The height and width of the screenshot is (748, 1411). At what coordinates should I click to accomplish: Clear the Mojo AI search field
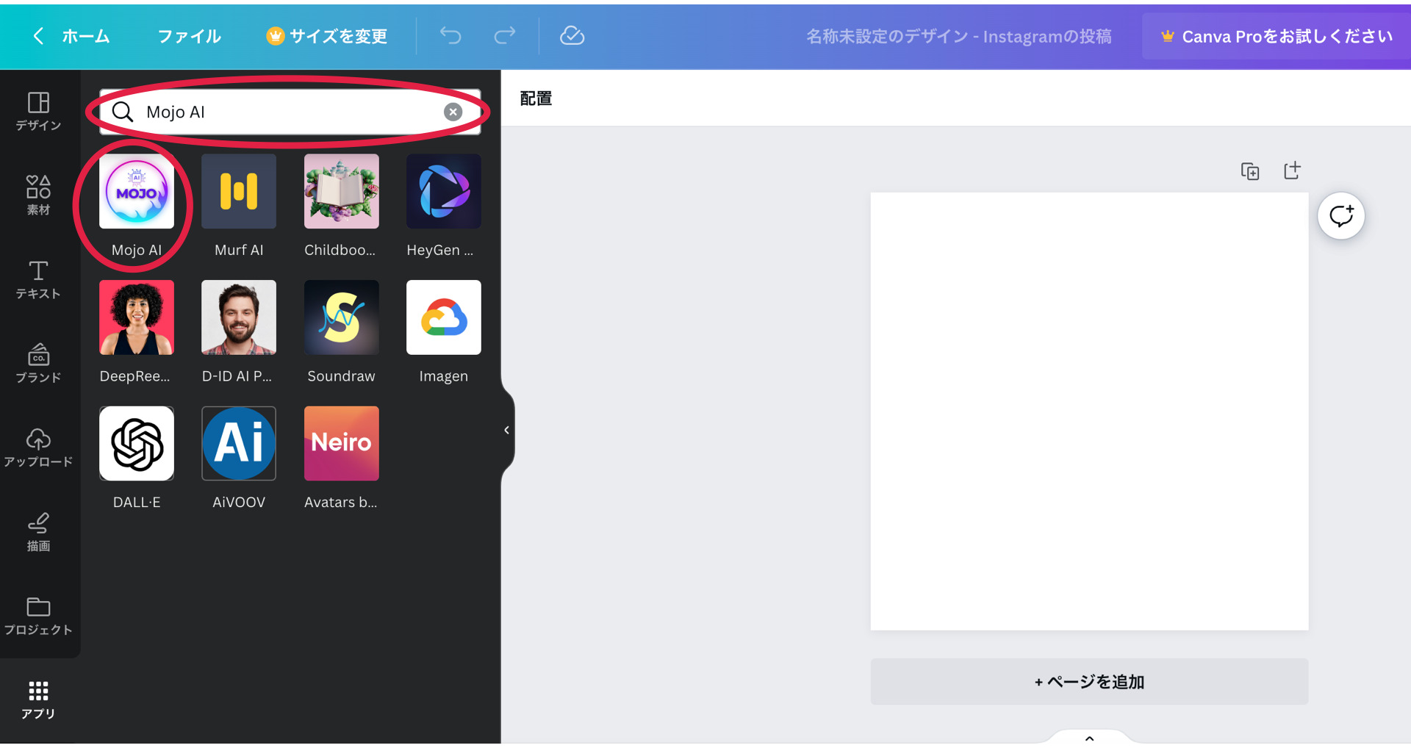tap(453, 112)
